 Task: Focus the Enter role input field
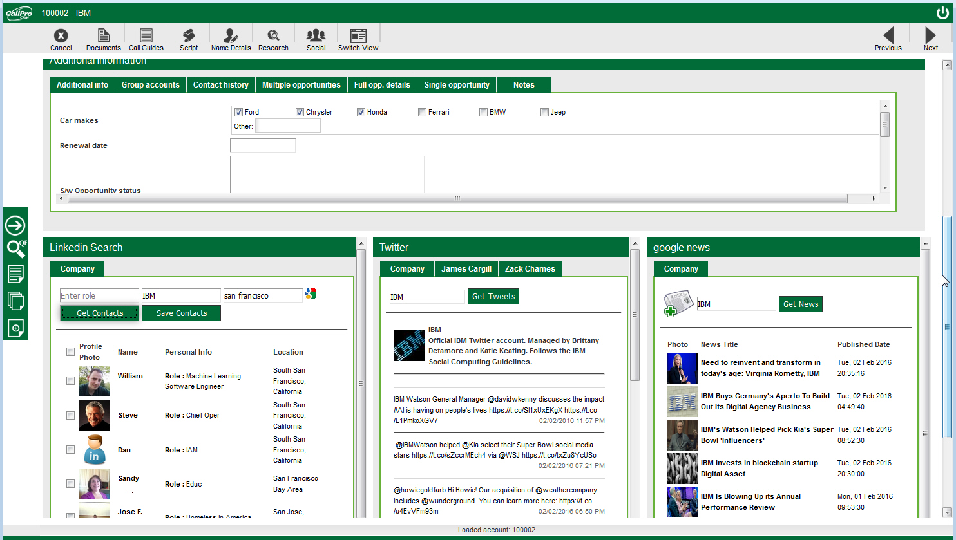point(99,295)
